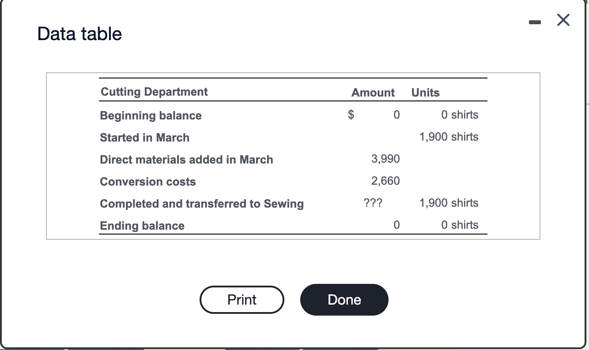The width and height of the screenshot is (589, 350).
Task: Click the ??? unknown amount cell
Action: (373, 203)
